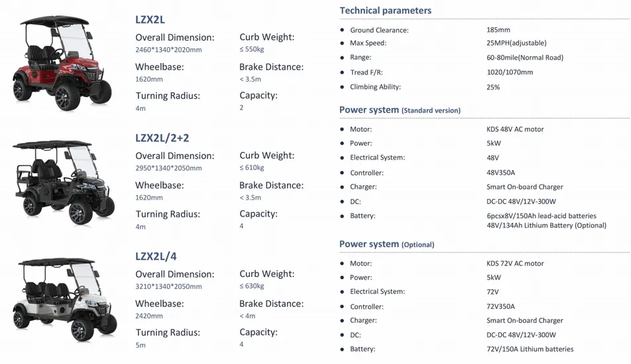Image resolution: width=631 pixels, height=364 pixels.
Task: Click the Ground Clearance bullet item
Action: [379, 30]
